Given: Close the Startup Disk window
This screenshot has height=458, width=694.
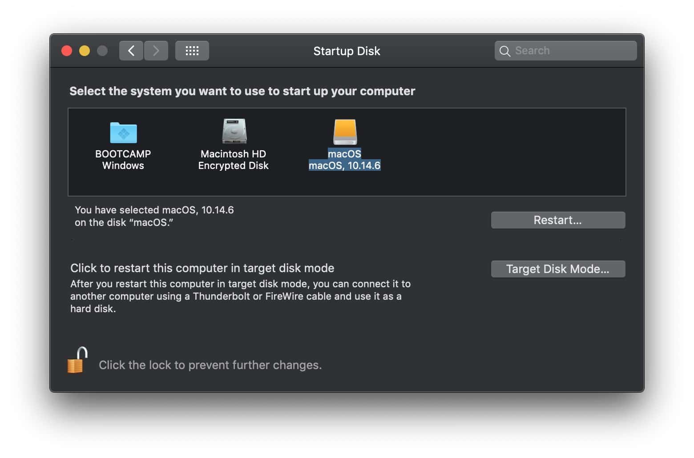Looking at the screenshot, I should tap(67, 51).
